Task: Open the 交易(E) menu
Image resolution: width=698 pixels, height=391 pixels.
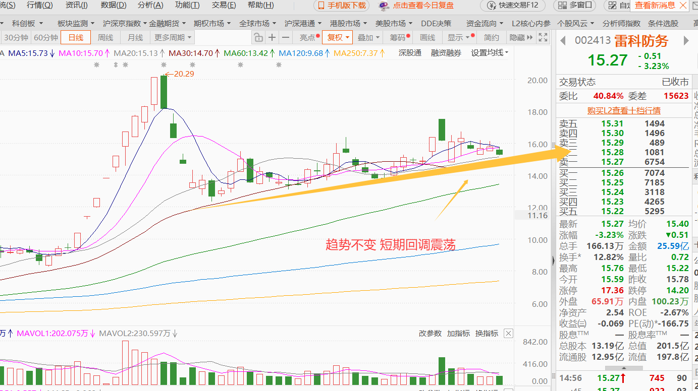Action: 224,5
